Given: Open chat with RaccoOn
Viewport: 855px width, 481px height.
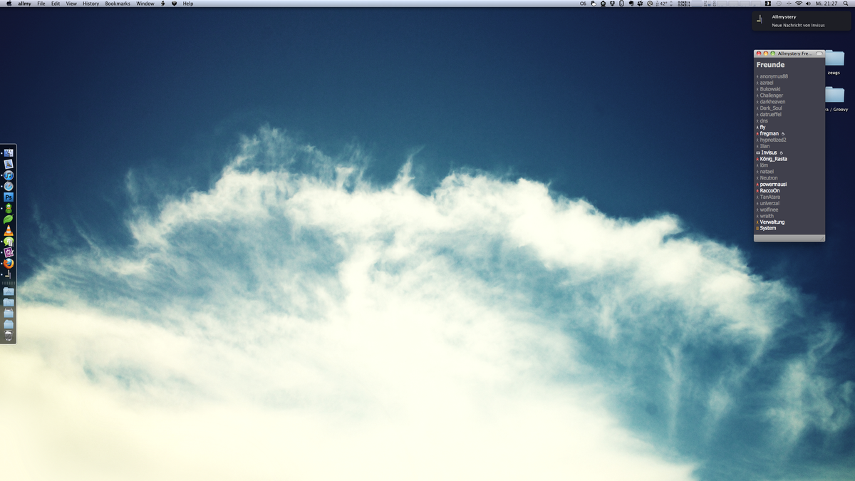Looking at the screenshot, I should (769, 190).
